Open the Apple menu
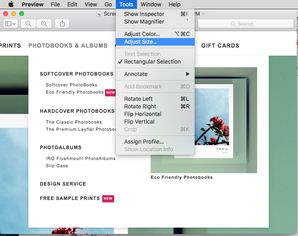This screenshot has width=298, height=236. tap(11, 4)
